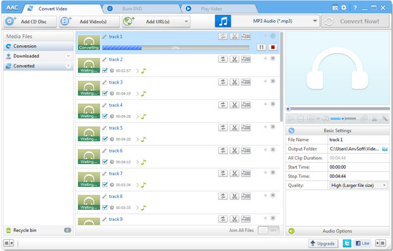Click the Add CD Disc button
Image resolution: width=393 pixels, height=251 pixels.
[30, 22]
